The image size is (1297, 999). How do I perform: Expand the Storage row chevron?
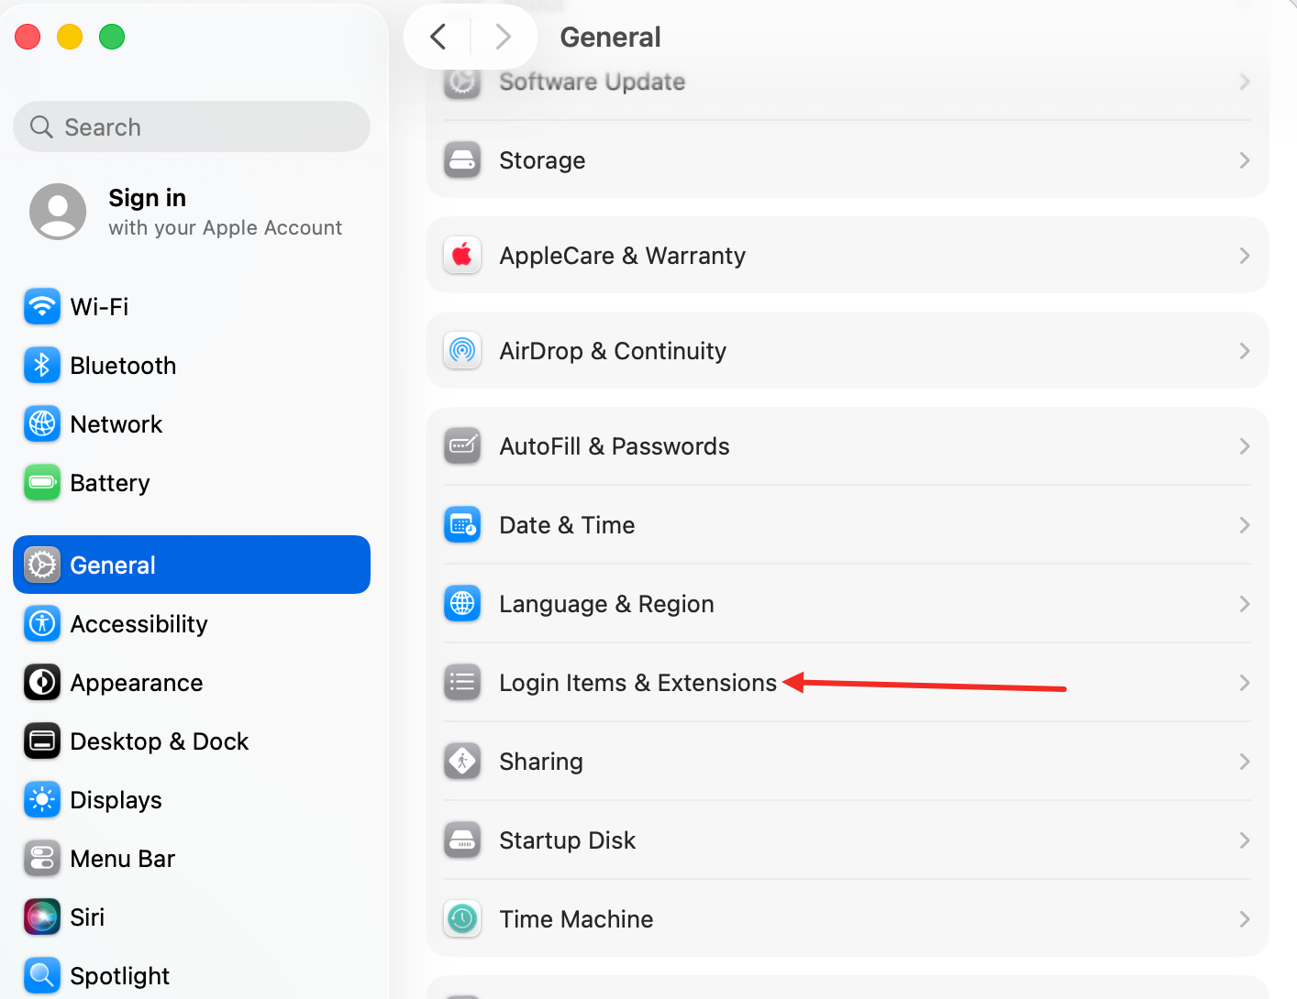tap(1245, 160)
